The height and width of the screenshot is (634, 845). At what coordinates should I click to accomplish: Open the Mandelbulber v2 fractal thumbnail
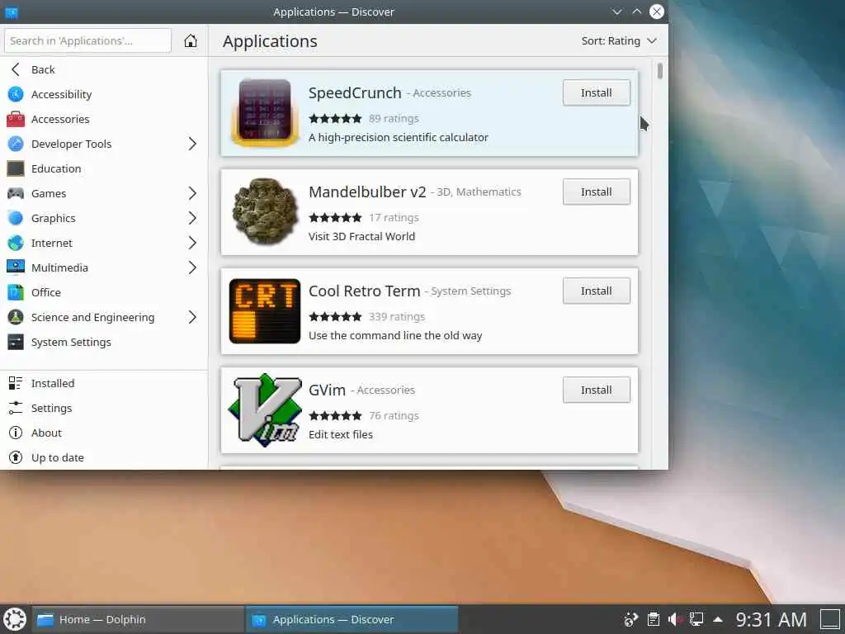point(265,211)
